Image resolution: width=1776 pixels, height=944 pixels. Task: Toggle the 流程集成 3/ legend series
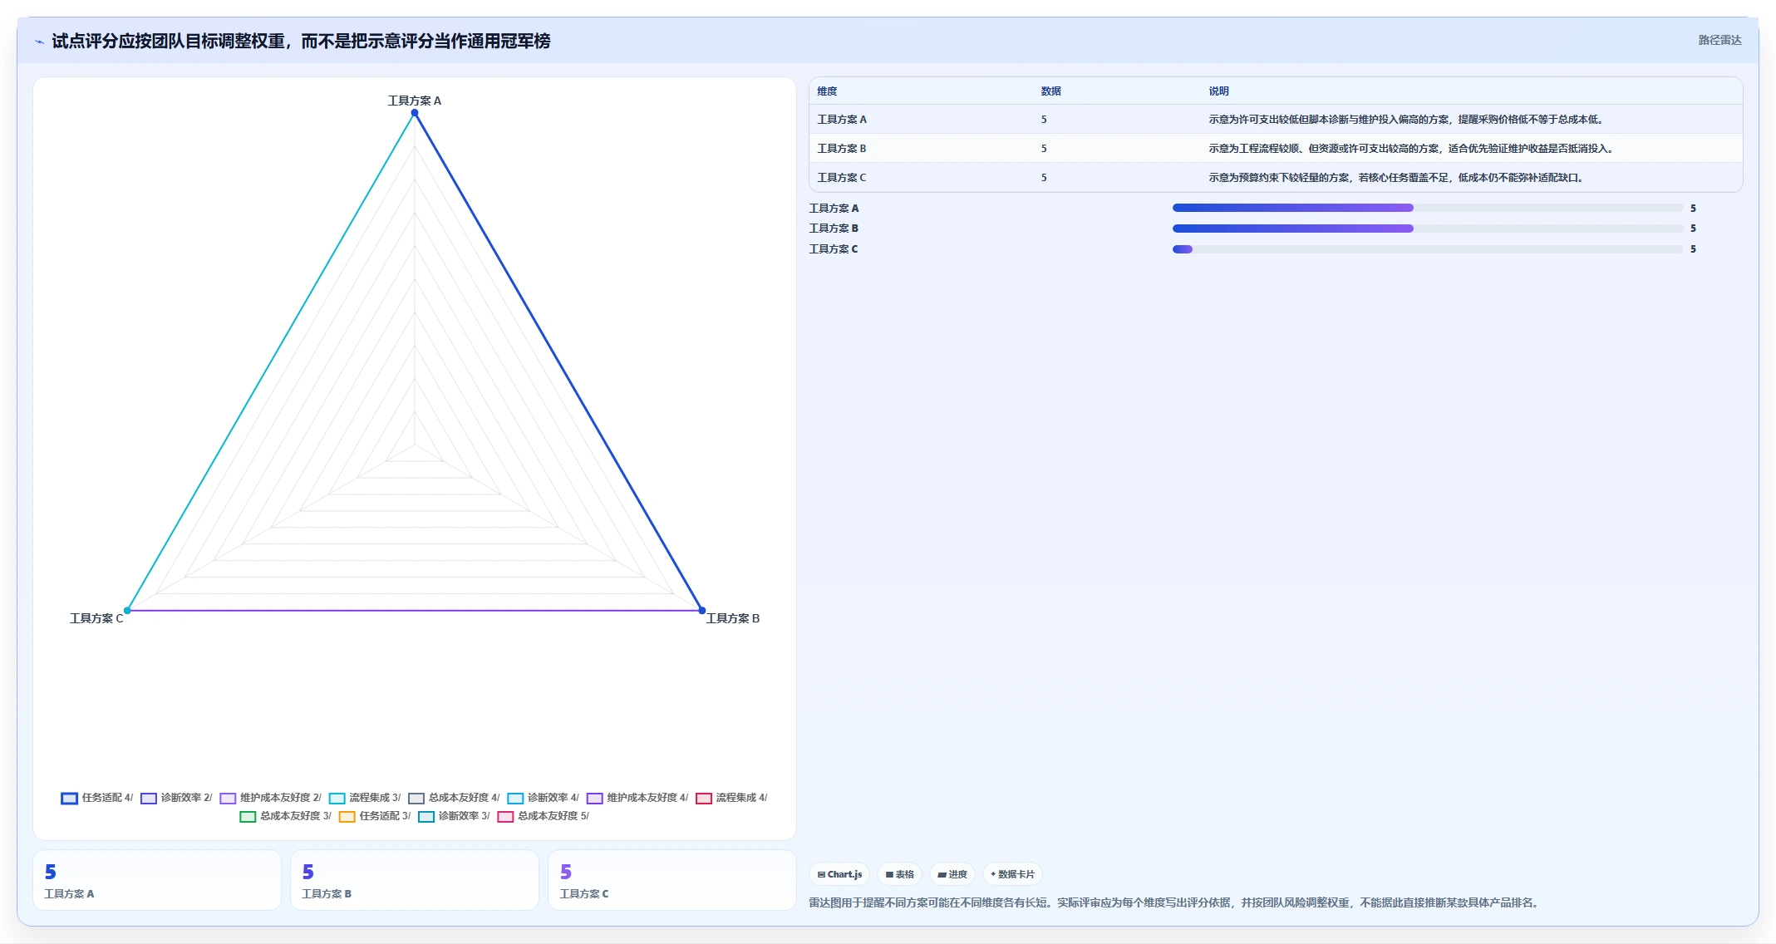365,798
